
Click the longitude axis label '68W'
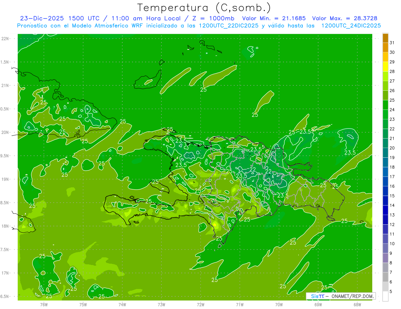tap(357, 305)
